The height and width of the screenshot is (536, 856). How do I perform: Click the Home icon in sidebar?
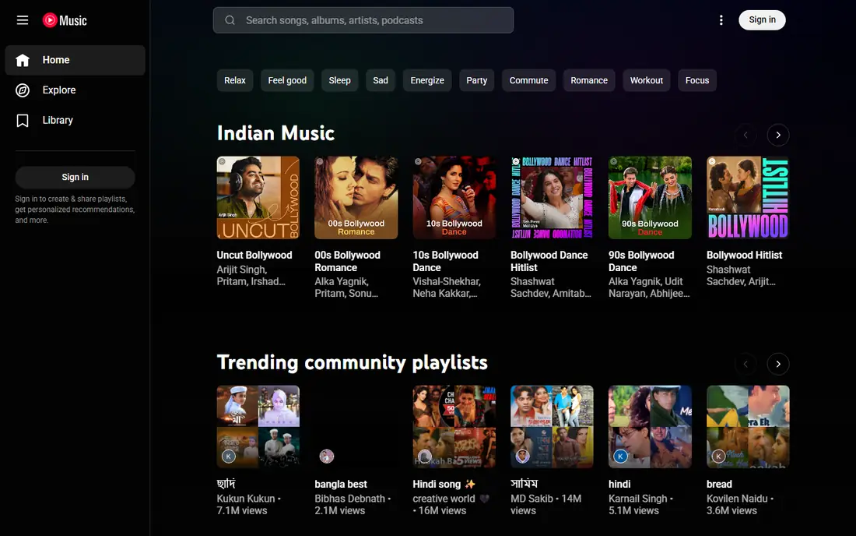23,60
